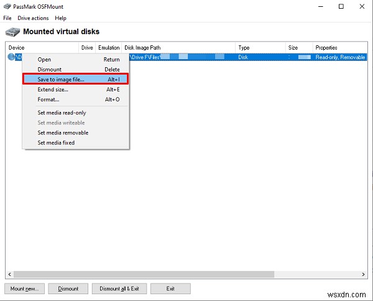Choose Format... from context menu
This screenshot has height=301, width=373.
tap(76, 100)
